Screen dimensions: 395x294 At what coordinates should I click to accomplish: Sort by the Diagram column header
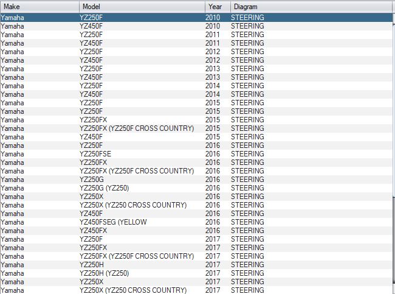click(x=311, y=7)
